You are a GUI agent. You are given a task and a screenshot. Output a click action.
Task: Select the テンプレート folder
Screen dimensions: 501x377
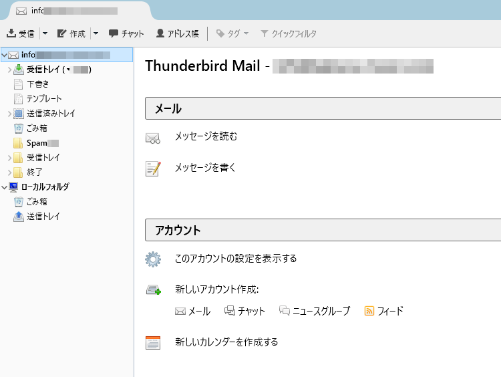44,99
